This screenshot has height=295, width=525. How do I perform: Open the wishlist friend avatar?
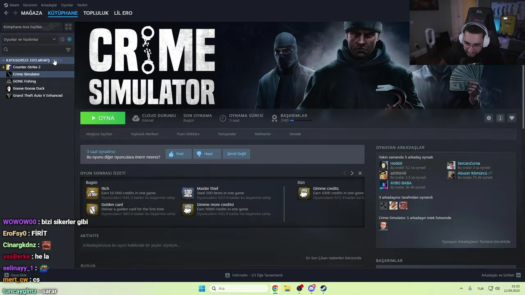[x=383, y=226]
